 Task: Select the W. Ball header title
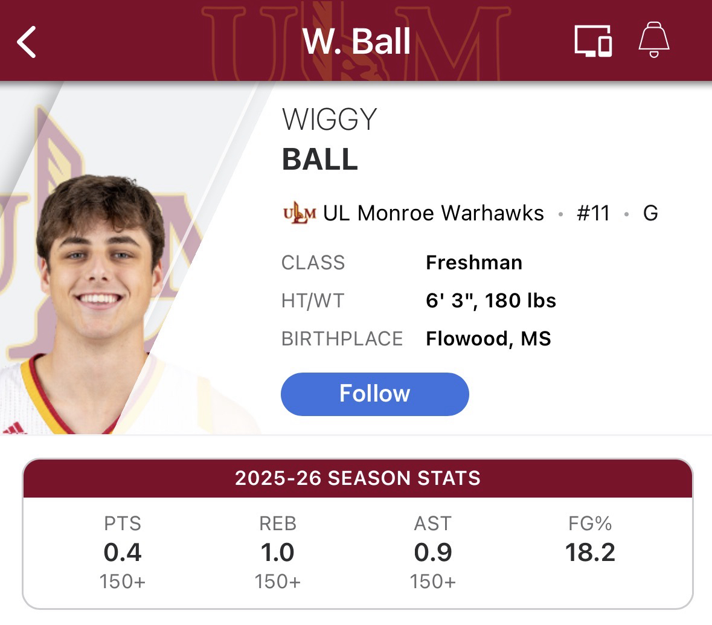pyautogui.click(x=356, y=42)
